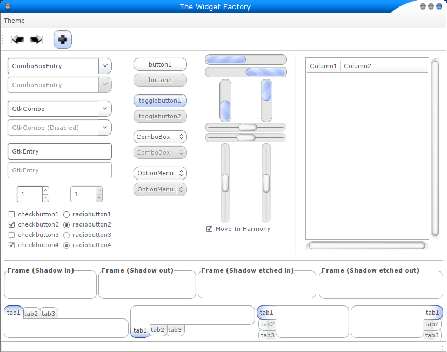
Task: Switch to tab3 in left-tabbed notebook
Action: (x=268, y=335)
